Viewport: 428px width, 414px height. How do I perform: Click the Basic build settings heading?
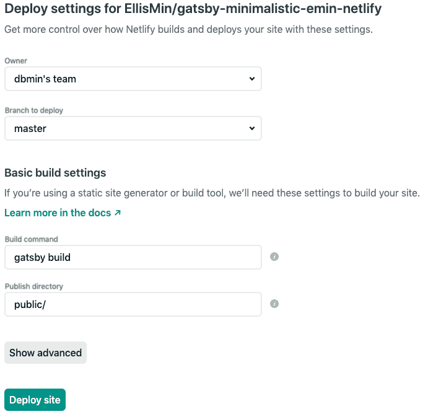tap(55, 173)
